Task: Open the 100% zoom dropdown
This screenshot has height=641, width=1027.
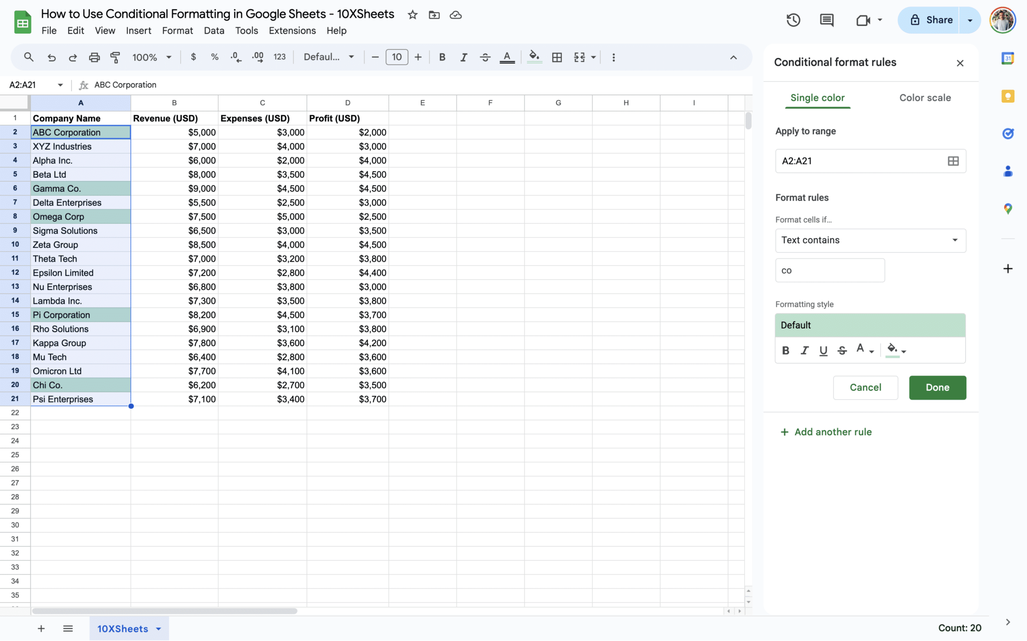Action: pos(151,57)
